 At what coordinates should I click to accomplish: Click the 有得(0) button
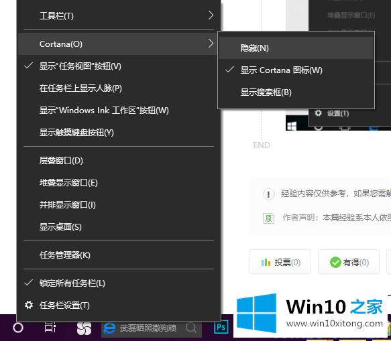pos(349,262)
